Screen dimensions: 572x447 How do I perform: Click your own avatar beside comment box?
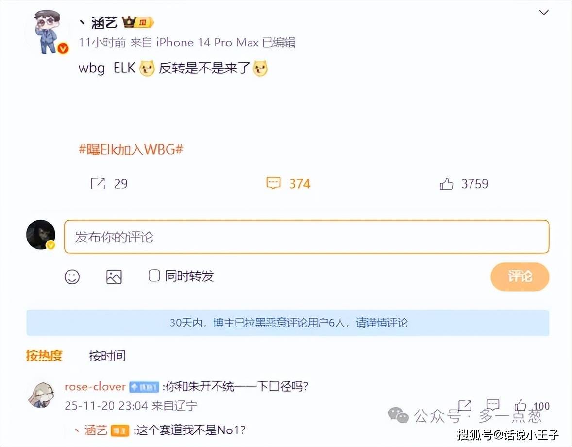pyautogui.click(x=41, y=235)
